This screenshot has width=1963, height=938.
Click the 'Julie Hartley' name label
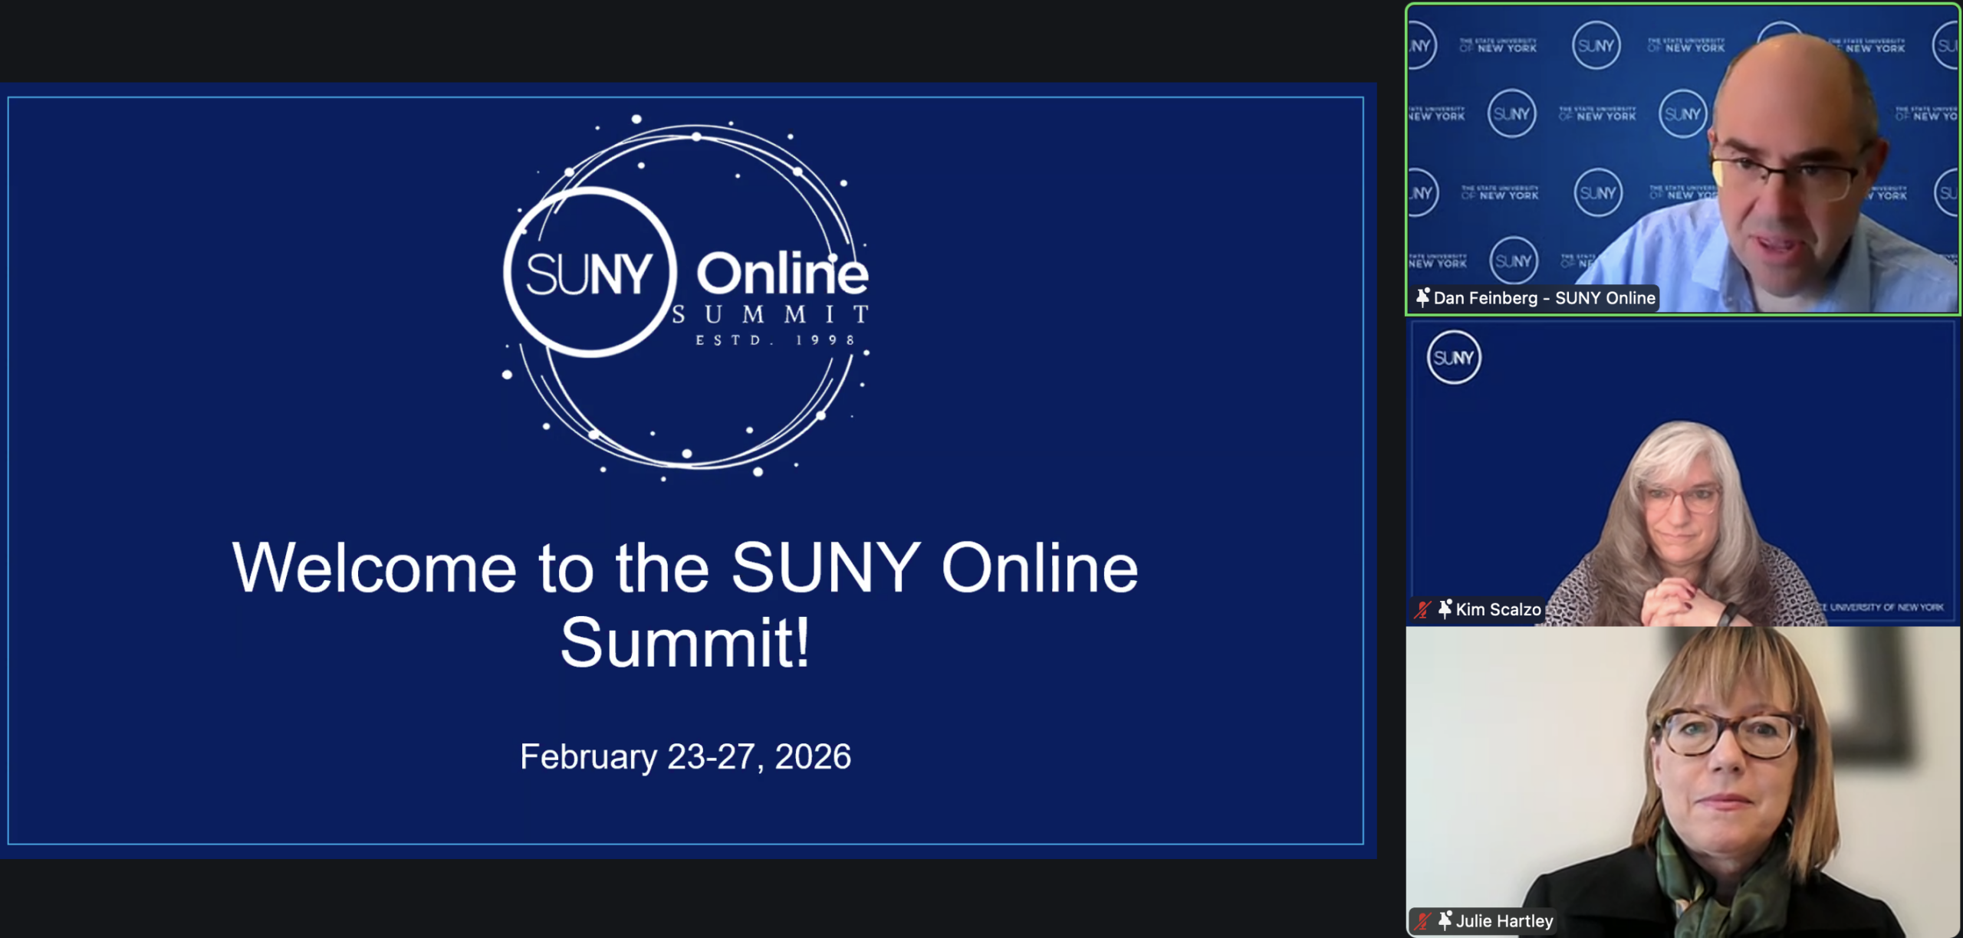1504,921
